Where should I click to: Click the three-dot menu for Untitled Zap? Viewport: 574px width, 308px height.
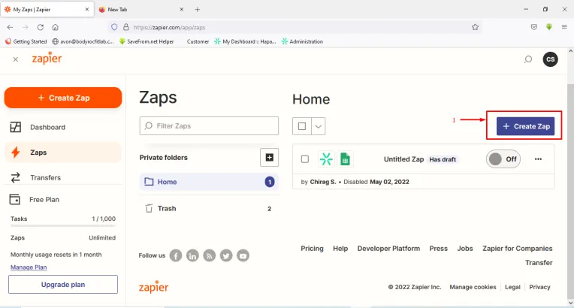537,159
